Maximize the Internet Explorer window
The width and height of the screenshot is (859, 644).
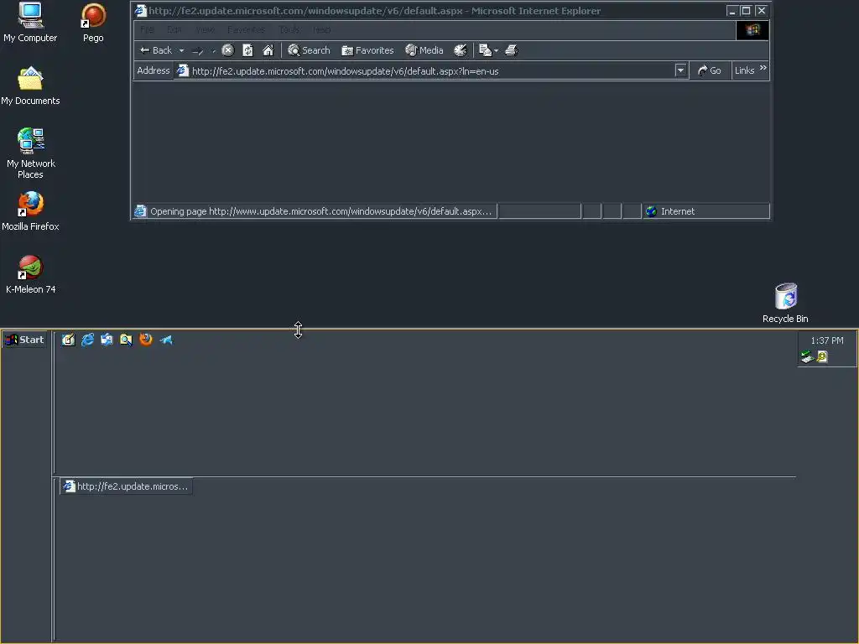746,10
